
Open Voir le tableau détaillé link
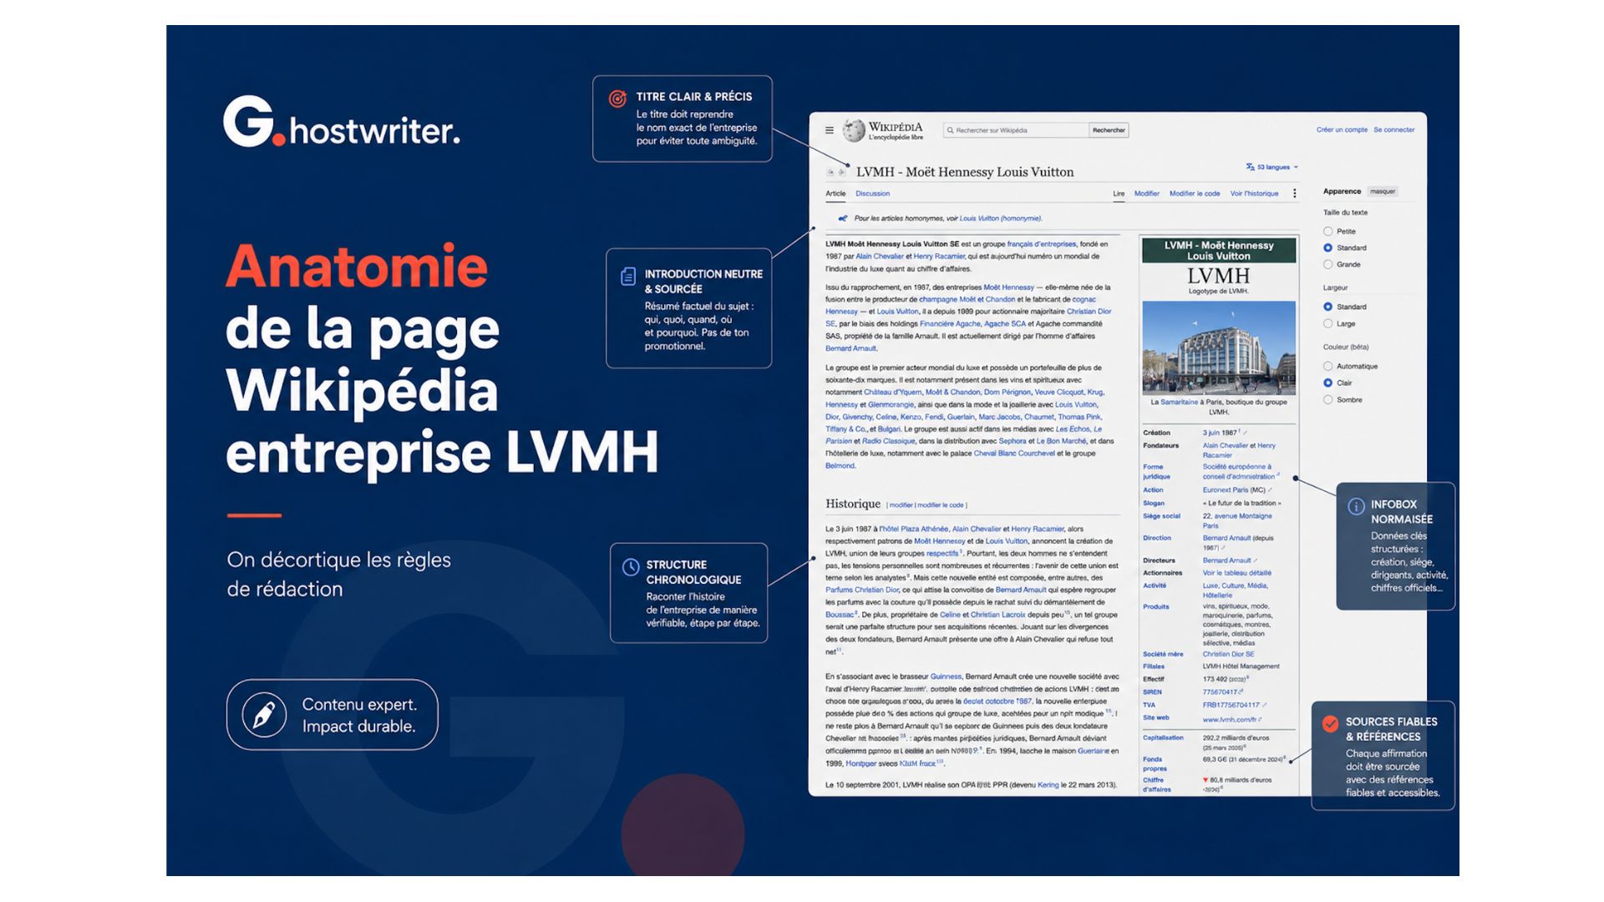click(x=1236, y=574)
